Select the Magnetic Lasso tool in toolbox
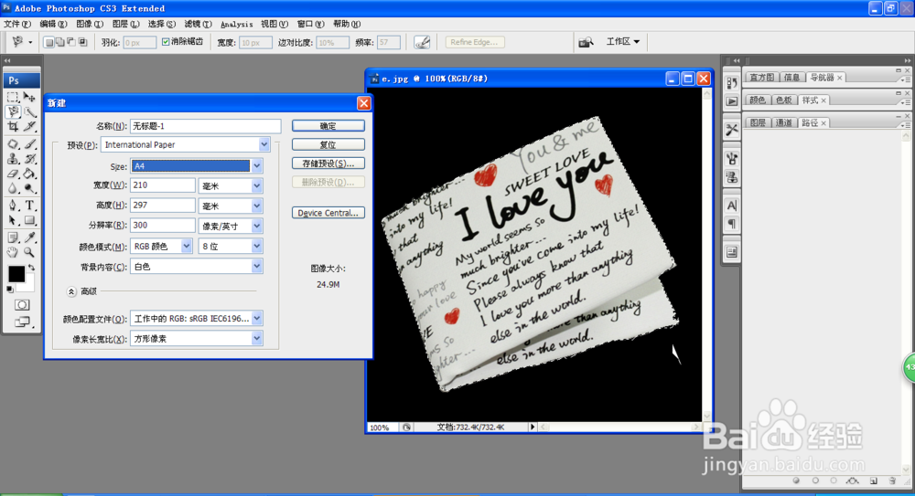The width and height of the screenshot is (915, 496). click(x=13, y=112)
